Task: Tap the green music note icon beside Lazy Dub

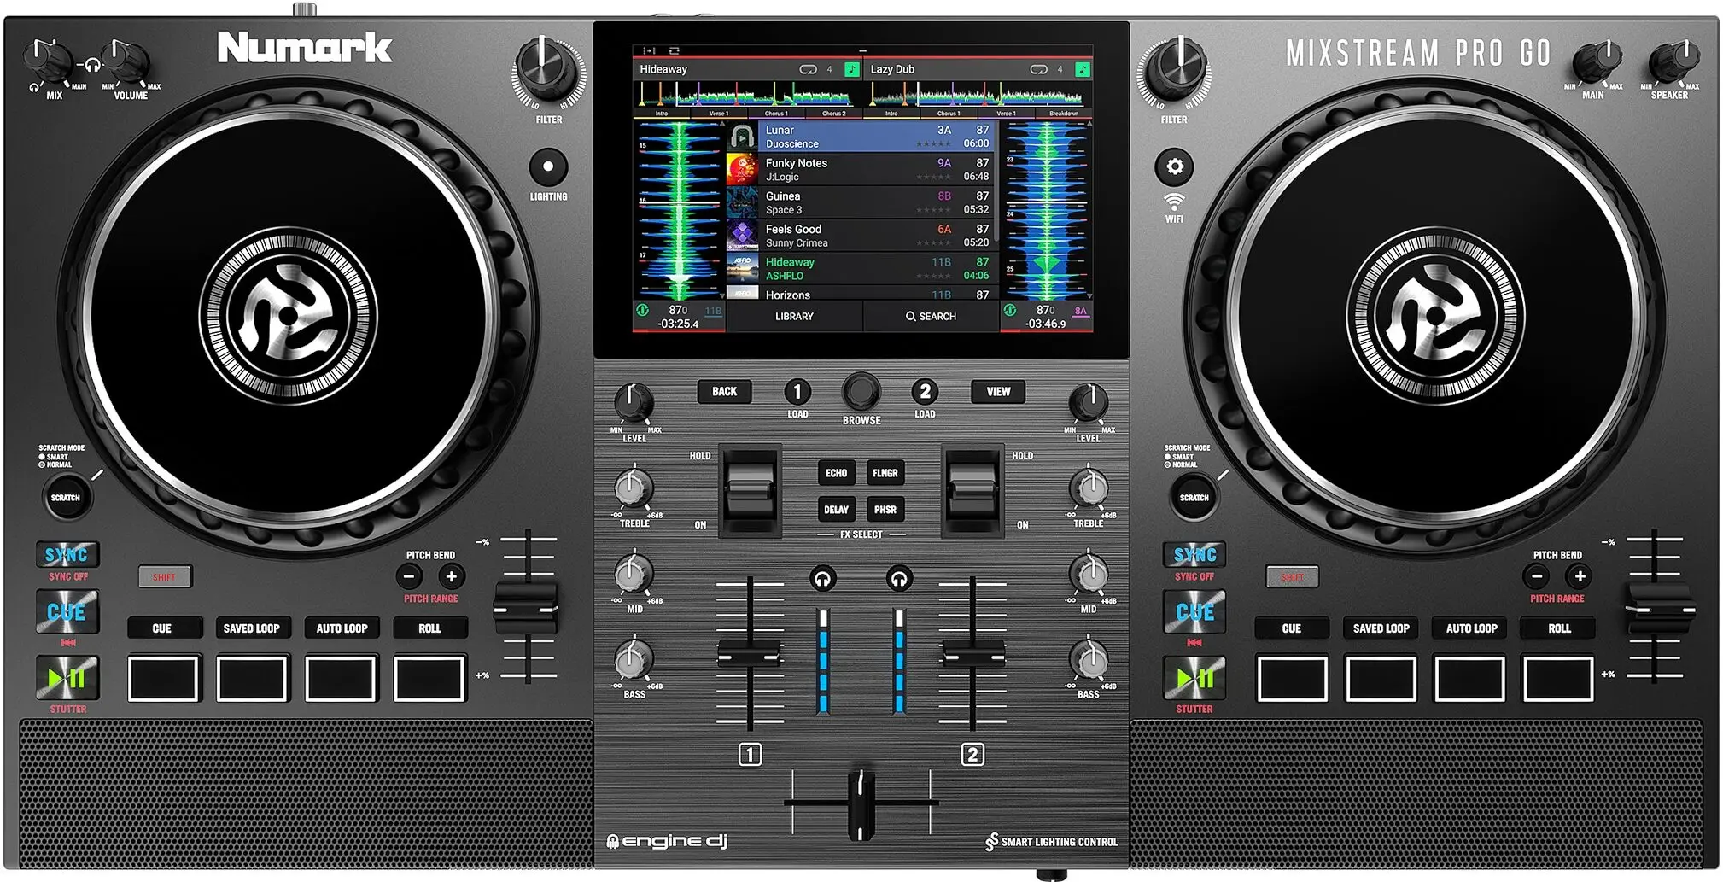Action: (x=1083, y=69)
